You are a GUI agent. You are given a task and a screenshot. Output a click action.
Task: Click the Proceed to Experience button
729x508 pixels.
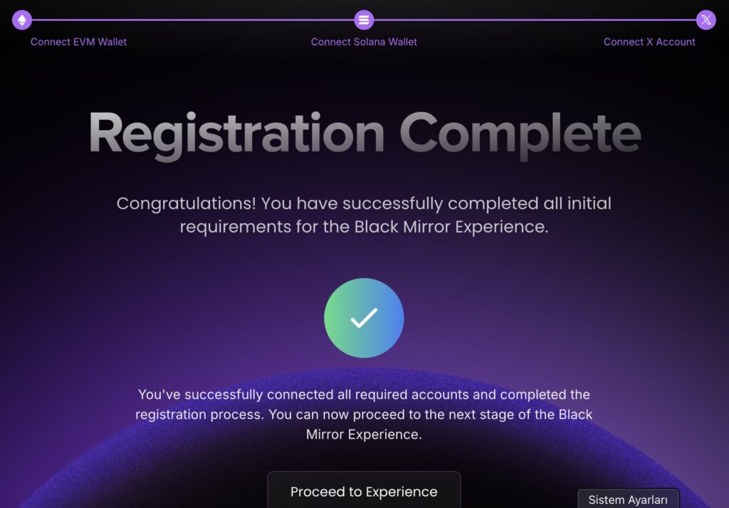pyautogui.click(x=364, y=491)
